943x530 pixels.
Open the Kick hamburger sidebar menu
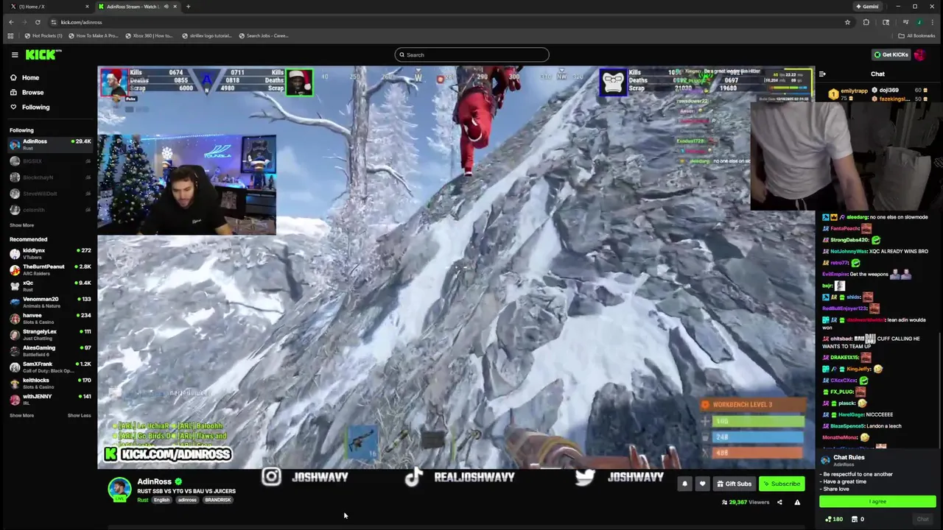[14, 54]
